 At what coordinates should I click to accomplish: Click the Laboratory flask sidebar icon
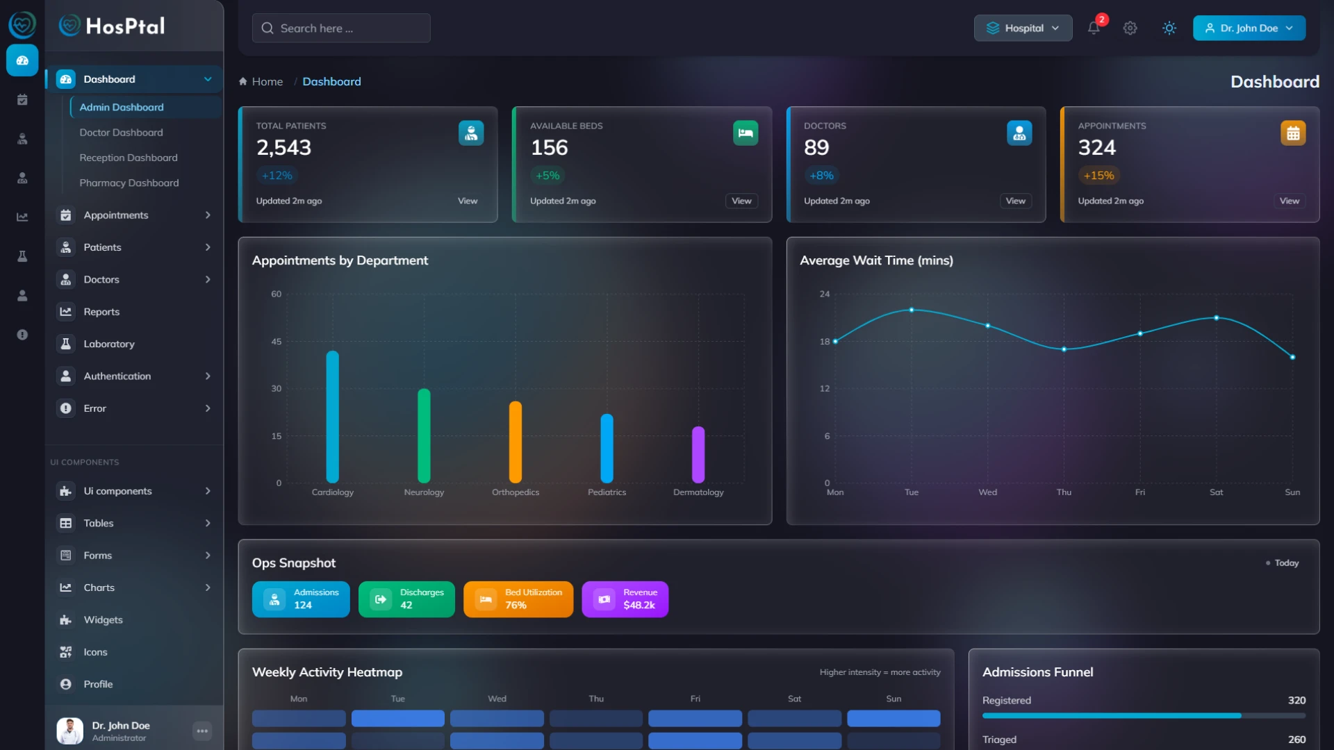click(66, 344)
